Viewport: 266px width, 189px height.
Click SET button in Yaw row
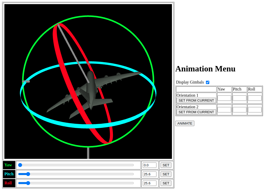pos(166,165)
